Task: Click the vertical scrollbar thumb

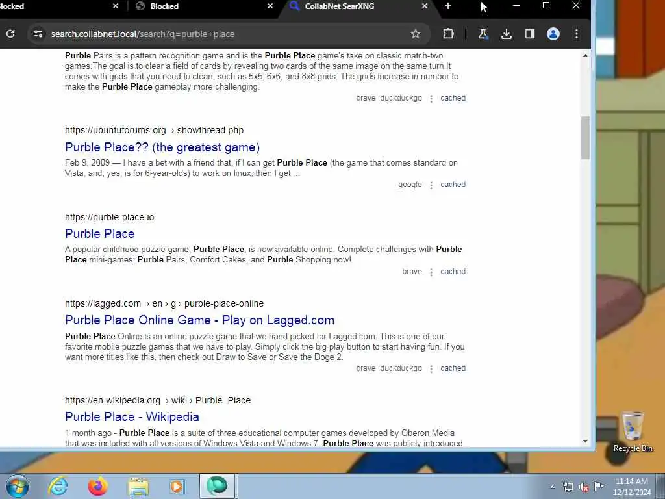Action: pyautogui.click(x=585, y=138)
